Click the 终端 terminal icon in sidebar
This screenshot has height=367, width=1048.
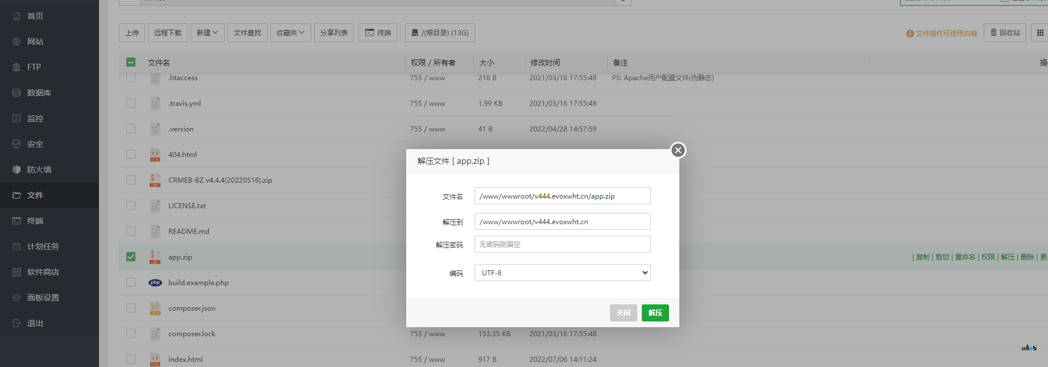[16, 221]
